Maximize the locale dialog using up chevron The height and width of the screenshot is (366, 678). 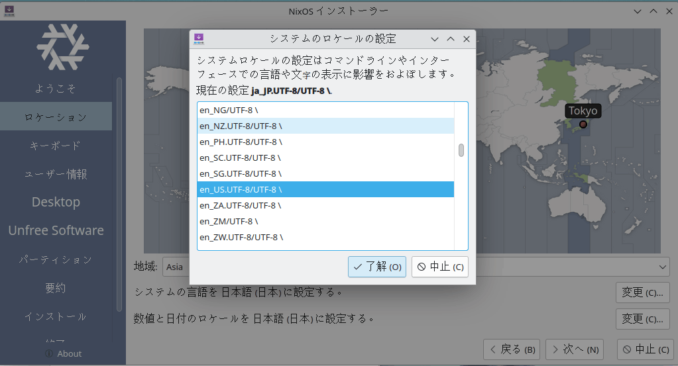pos(451,39)
